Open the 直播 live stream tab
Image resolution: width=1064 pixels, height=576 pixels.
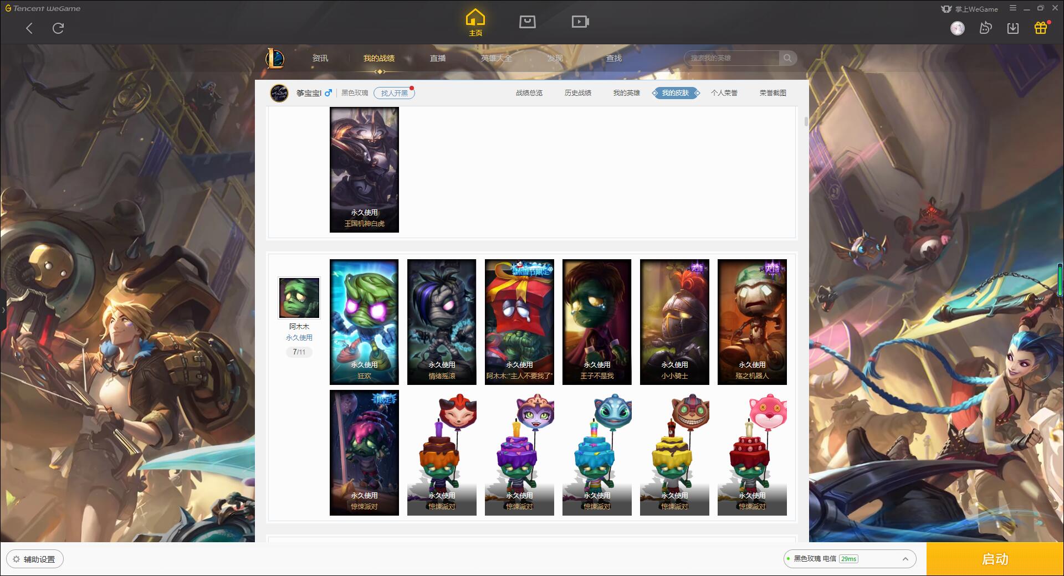pos(438,58)
